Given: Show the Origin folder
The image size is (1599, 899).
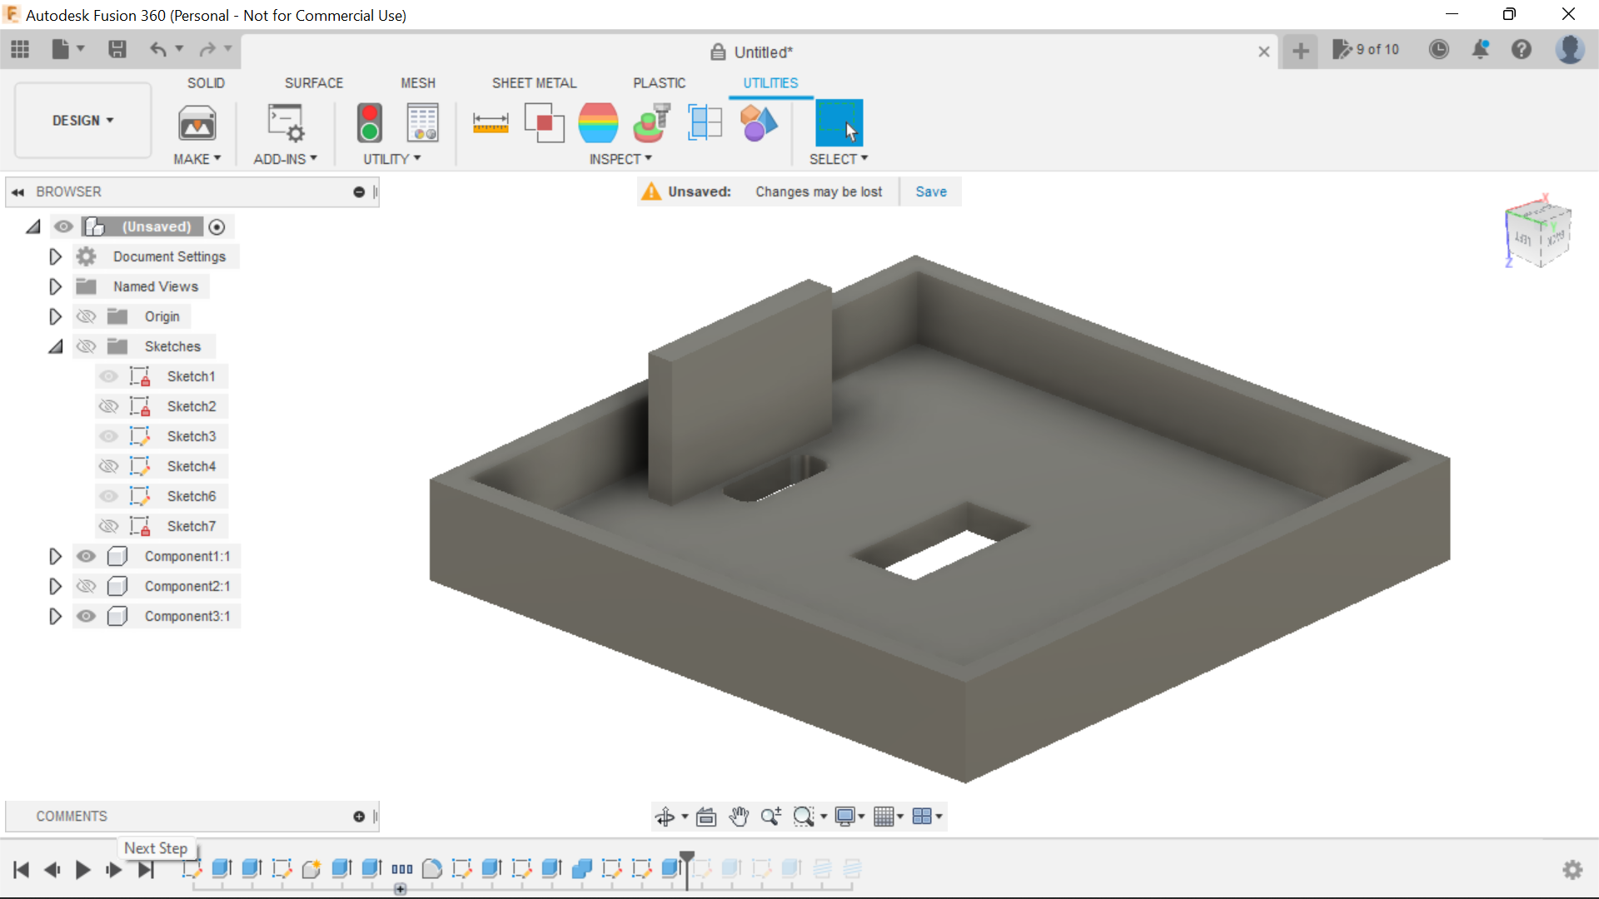Looking at the screenshot, I should pyautogui.click(x=86, y=316).
